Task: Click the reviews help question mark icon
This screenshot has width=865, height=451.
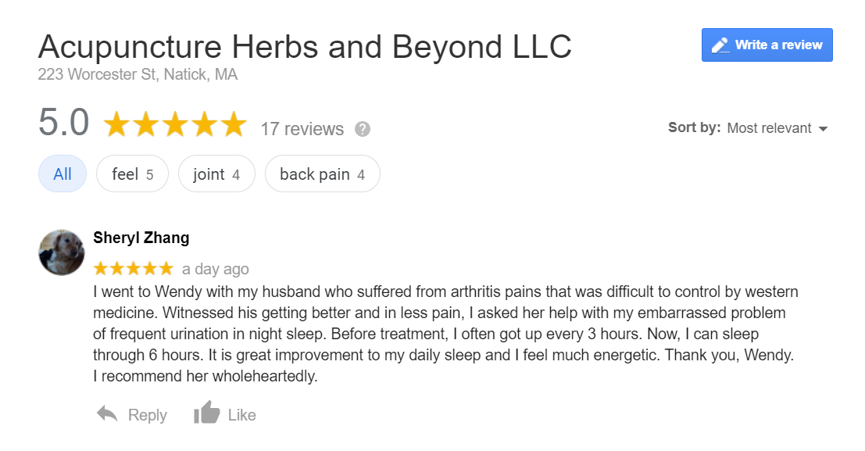Action: [x=363, y=129]
